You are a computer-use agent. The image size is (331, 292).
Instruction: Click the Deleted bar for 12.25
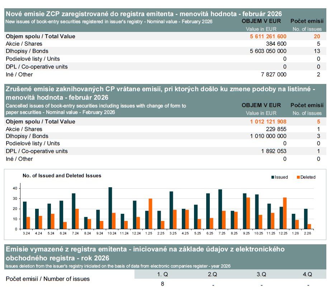[x=285, y=213]
